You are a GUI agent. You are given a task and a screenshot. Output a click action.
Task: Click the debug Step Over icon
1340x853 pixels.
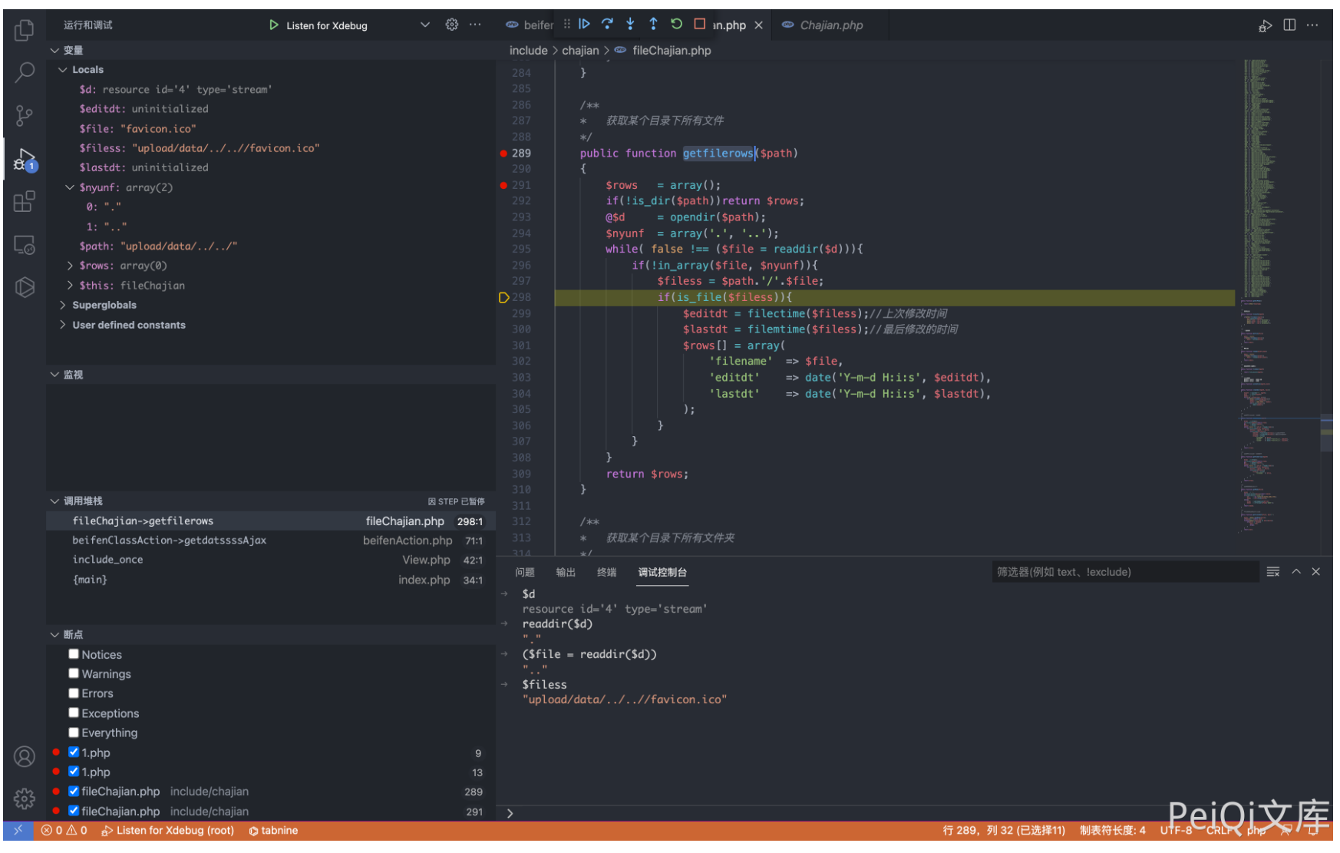pyautogui.click(x=607, y=25)
